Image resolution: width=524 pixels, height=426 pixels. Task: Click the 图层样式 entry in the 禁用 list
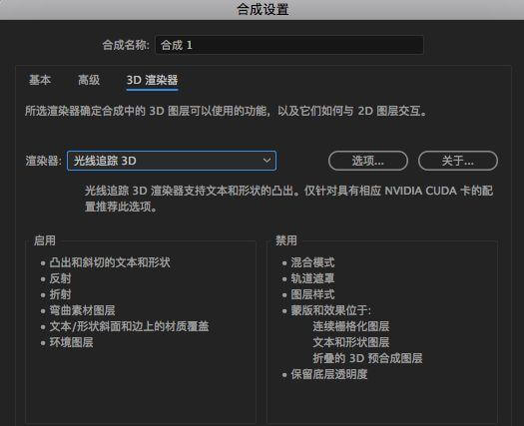312,294
